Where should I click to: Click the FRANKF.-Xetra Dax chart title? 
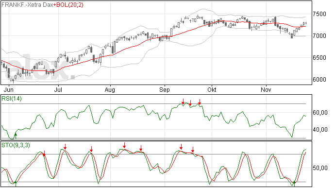(27, 5)
